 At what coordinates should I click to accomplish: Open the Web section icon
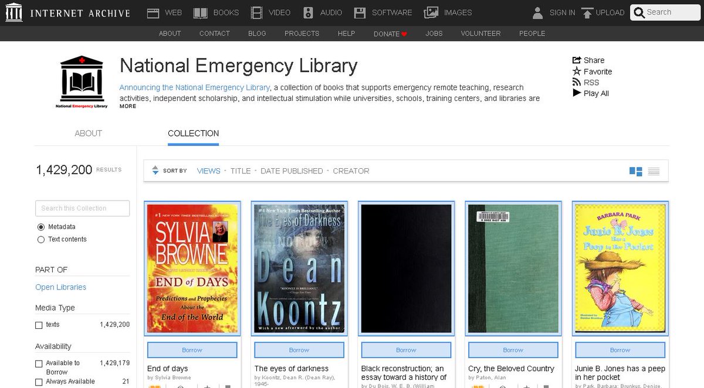tap(153, 12)
